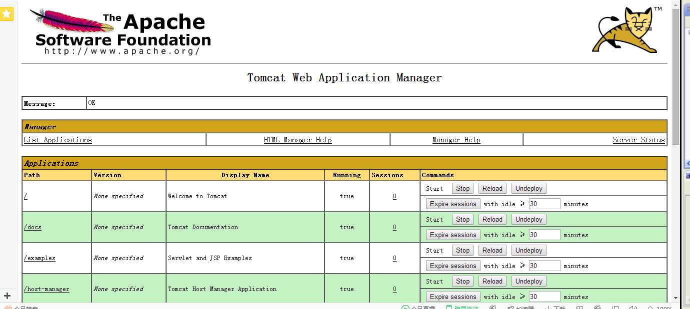Click the yellow star favorites icon
This screenshot has height=309, width=690.
pyautogui.click(x=6, y=14)
